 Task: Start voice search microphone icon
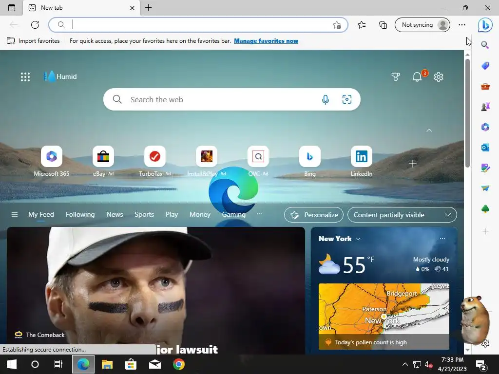click(325, 99)
